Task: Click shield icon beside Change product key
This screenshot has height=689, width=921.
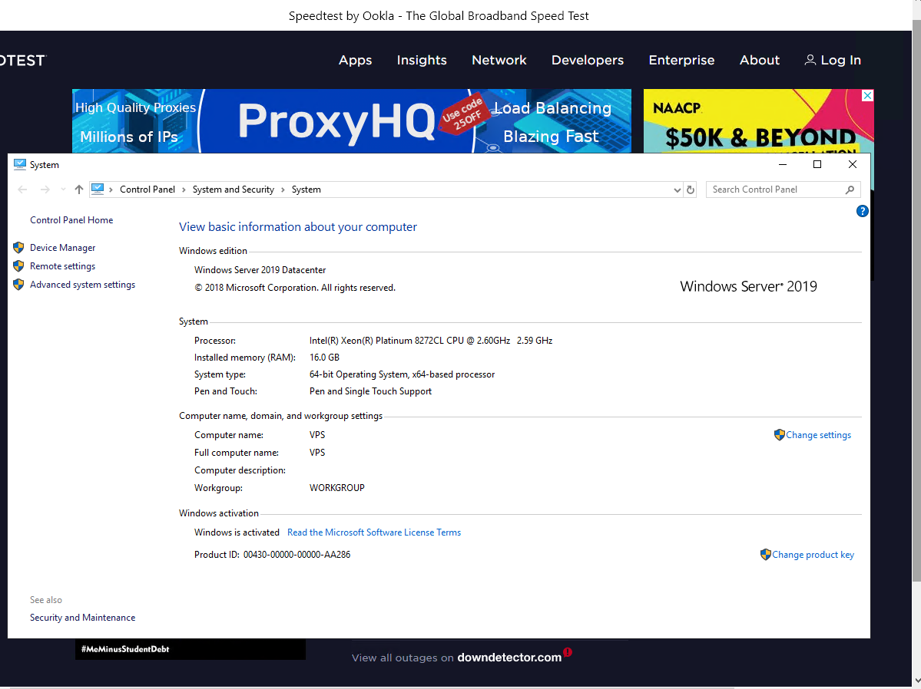Action: click(x=765, y=555)
